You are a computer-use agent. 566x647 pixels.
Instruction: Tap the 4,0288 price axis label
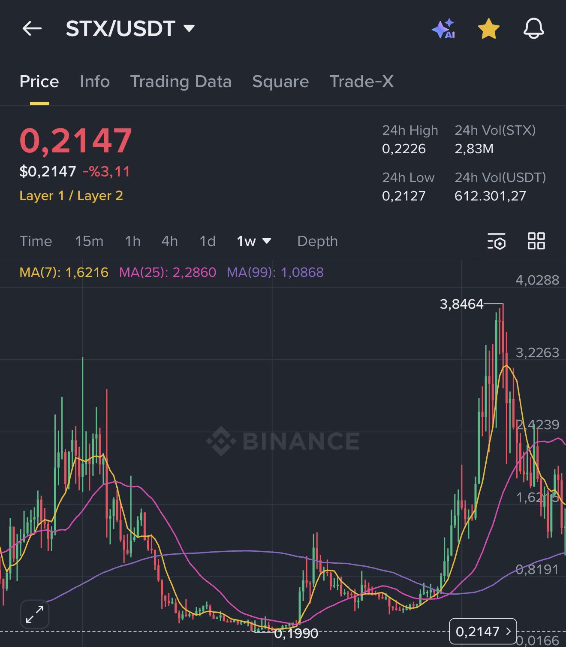537,280
